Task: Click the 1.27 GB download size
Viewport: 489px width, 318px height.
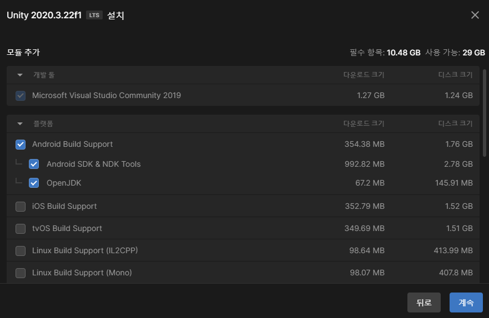Action: 370,95
